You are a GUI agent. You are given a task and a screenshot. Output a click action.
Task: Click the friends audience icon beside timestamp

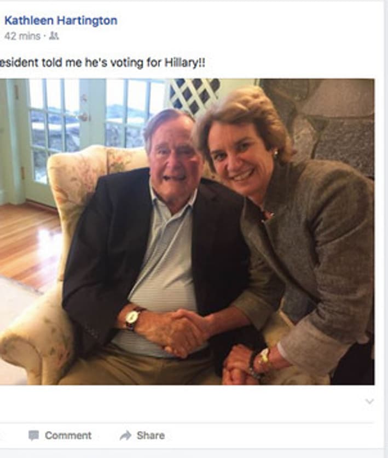coord(54,36)
